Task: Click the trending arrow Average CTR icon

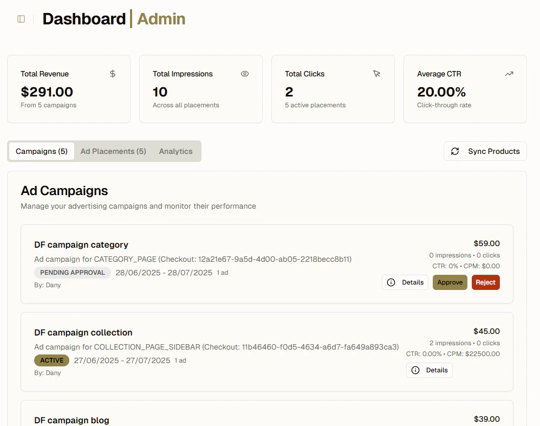Action: coord(509,74)
